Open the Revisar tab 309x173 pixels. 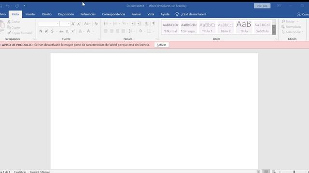tap(136, 14)
